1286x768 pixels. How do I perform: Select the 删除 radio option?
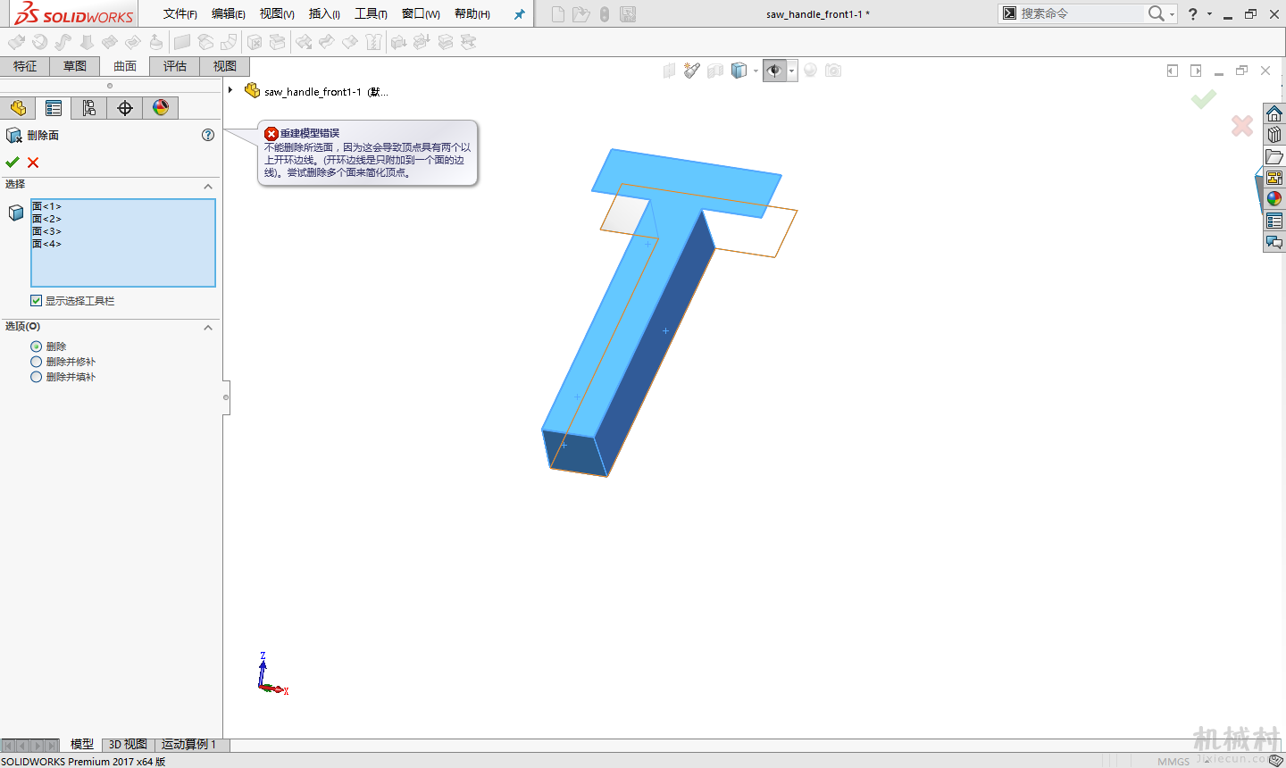pos(36,346)
